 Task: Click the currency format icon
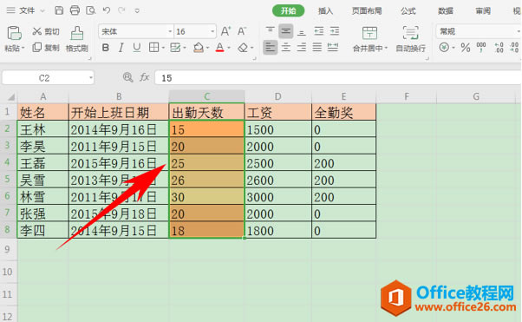444,48
